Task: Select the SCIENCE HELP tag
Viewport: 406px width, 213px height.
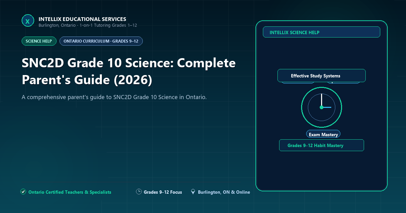Action: tap(39, 41)
